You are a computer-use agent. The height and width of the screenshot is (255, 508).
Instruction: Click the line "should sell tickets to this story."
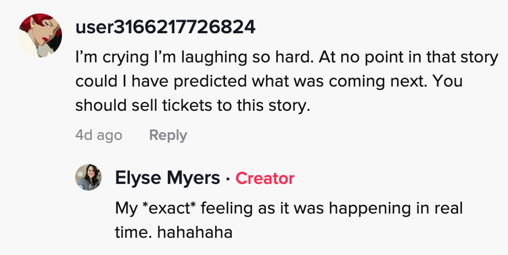coord(192,106)
